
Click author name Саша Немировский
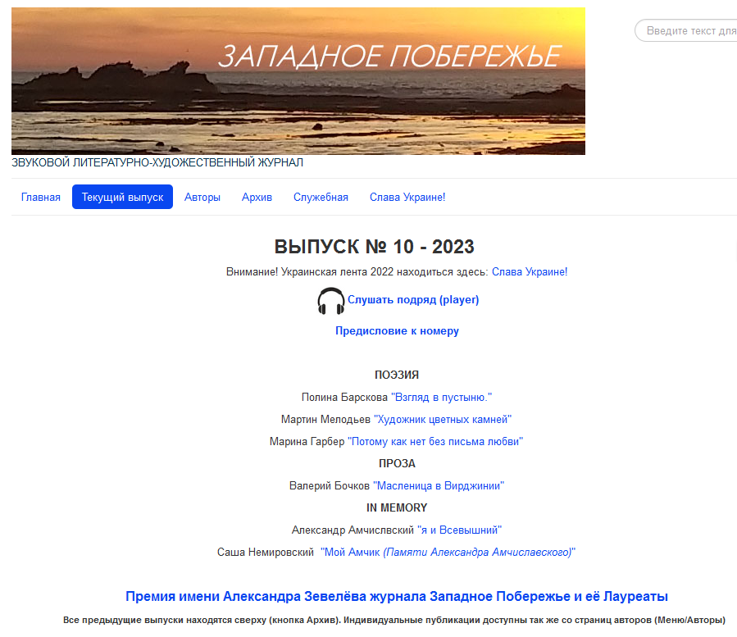[x=266, y=552]
